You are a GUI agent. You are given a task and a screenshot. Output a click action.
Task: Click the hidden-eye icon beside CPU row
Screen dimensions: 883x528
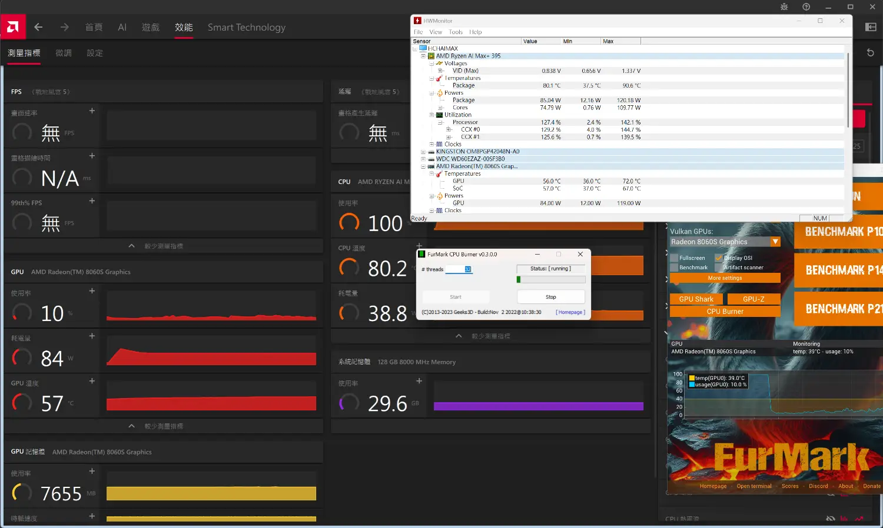831,519
